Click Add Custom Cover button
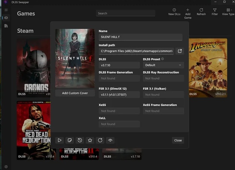The width and height of the screenshot is (235, 170). coord(75,93)
